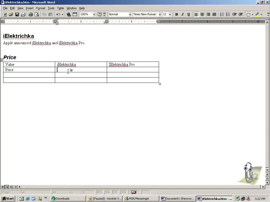Open the Font Size dropdown showing 12
Viewport: 270px width, 202px height.
pos(170,14)
